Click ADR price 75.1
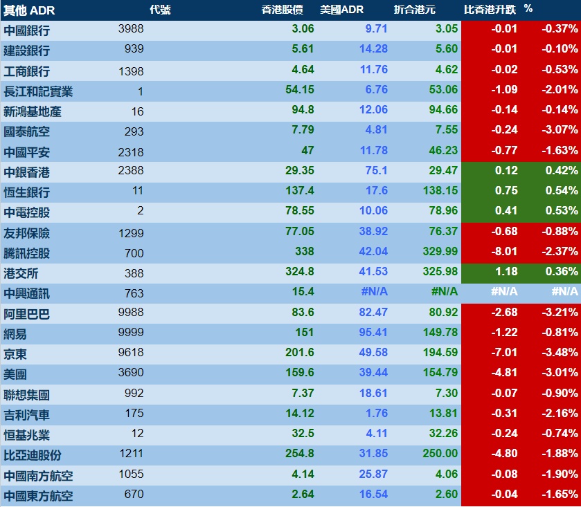Viewport: 581px width, 507px height. [x=377, y=170]
